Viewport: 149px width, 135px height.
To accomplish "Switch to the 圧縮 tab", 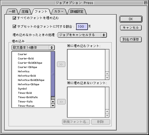I will pyautogui.click(x=25, y=12).
